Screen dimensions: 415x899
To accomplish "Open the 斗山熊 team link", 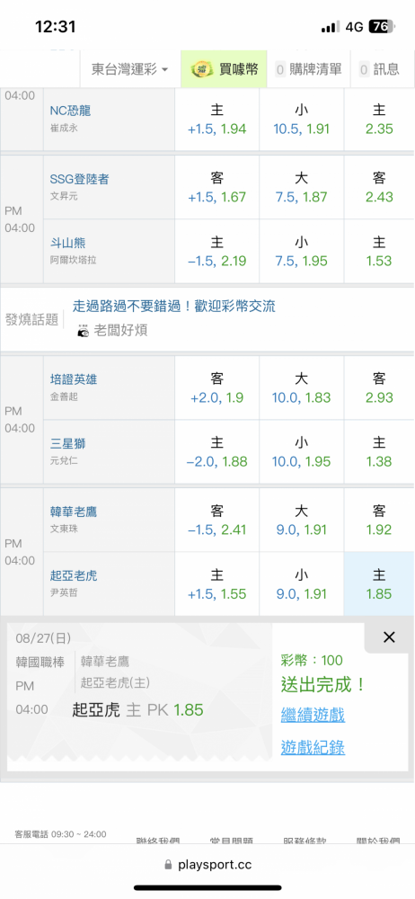I will click(x=68, y=244).
